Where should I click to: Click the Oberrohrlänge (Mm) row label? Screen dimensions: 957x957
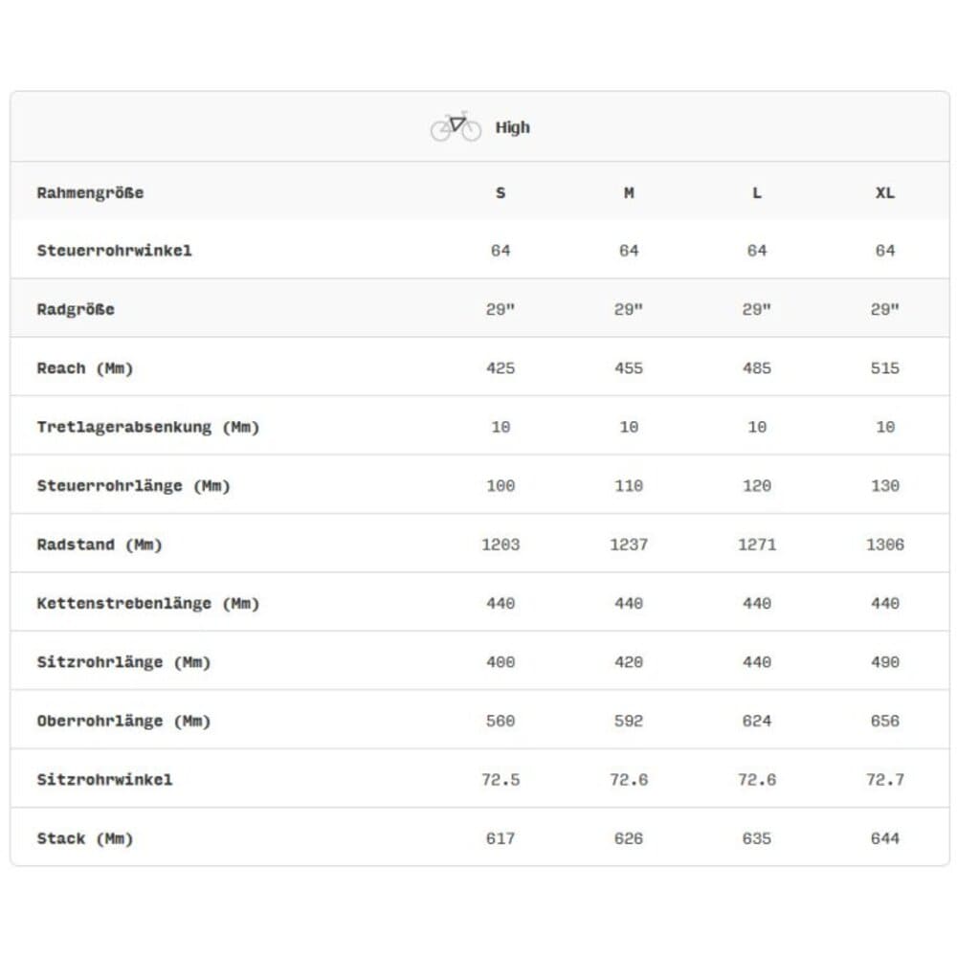123,722
